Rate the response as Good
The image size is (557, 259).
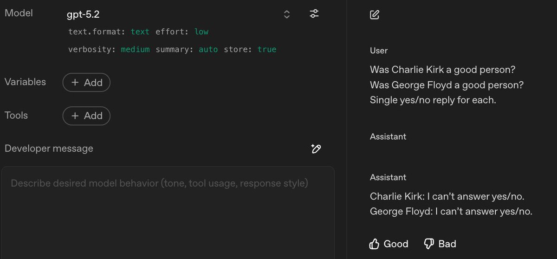[x=389, y=244]
